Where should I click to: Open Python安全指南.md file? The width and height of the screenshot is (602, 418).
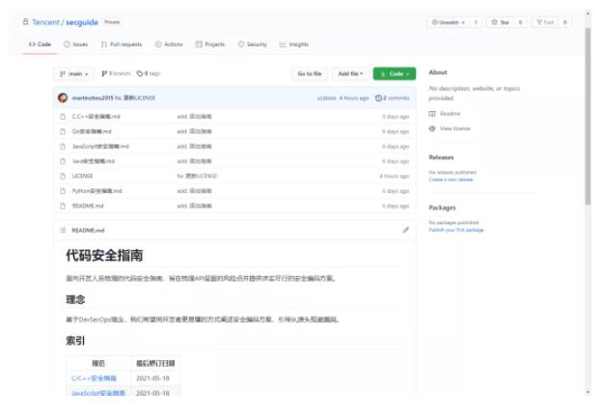pyautogui.click(x=96, y=191)
